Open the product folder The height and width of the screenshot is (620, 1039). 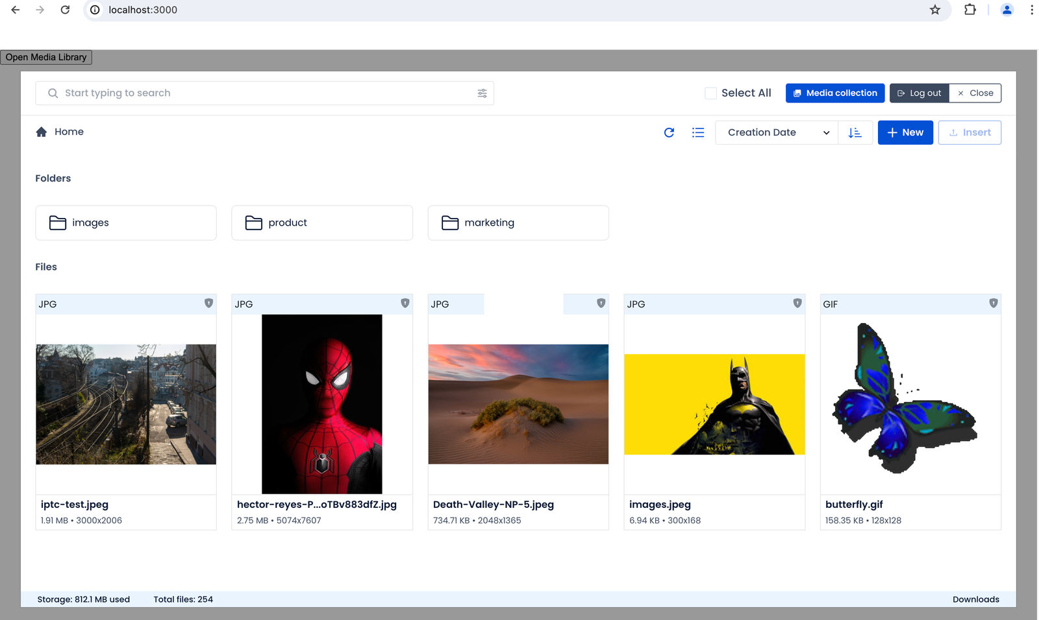322,223
